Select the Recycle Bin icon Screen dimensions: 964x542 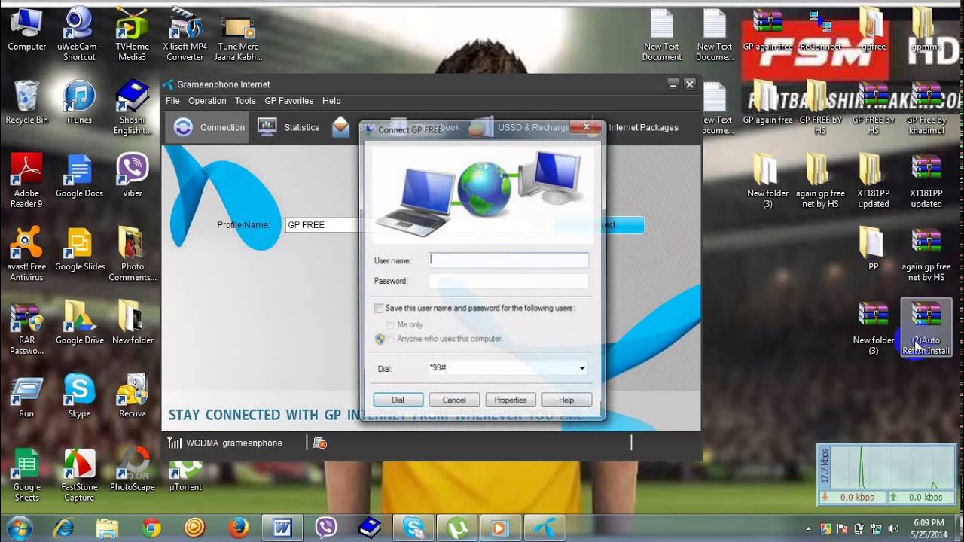point(26,102)
